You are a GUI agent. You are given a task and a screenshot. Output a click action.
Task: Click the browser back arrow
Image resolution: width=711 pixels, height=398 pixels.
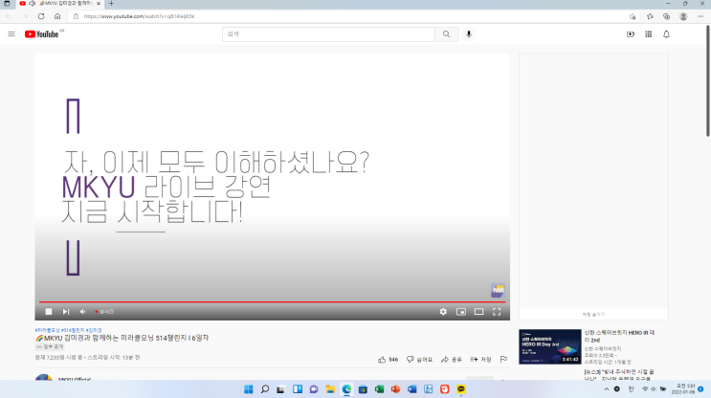(x=9, y=16)
